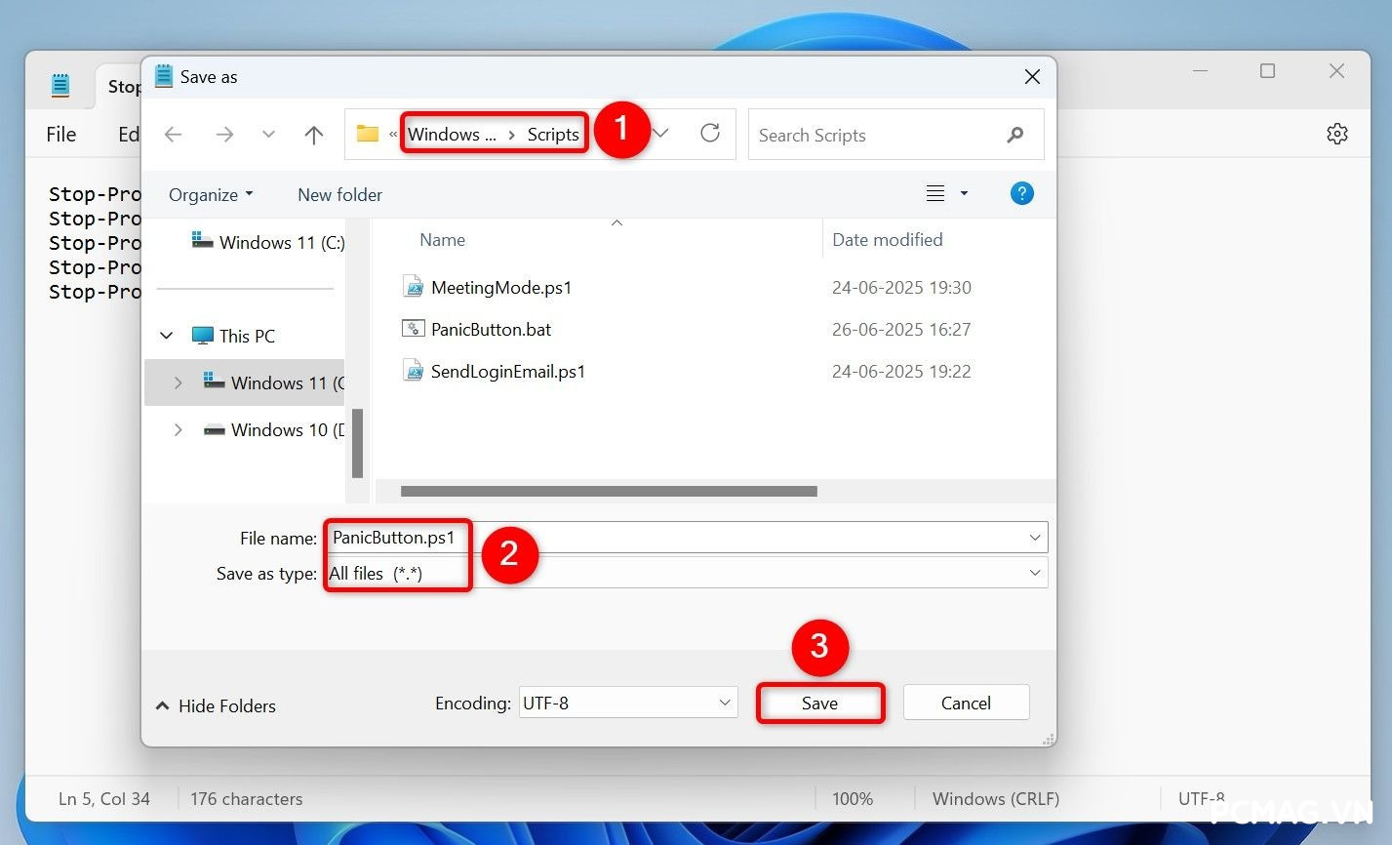The height and width of the screenshot is (845, 1392).
Task: Click the back navigation arrow
Action: pyautogui.click(x=173, y=134)
